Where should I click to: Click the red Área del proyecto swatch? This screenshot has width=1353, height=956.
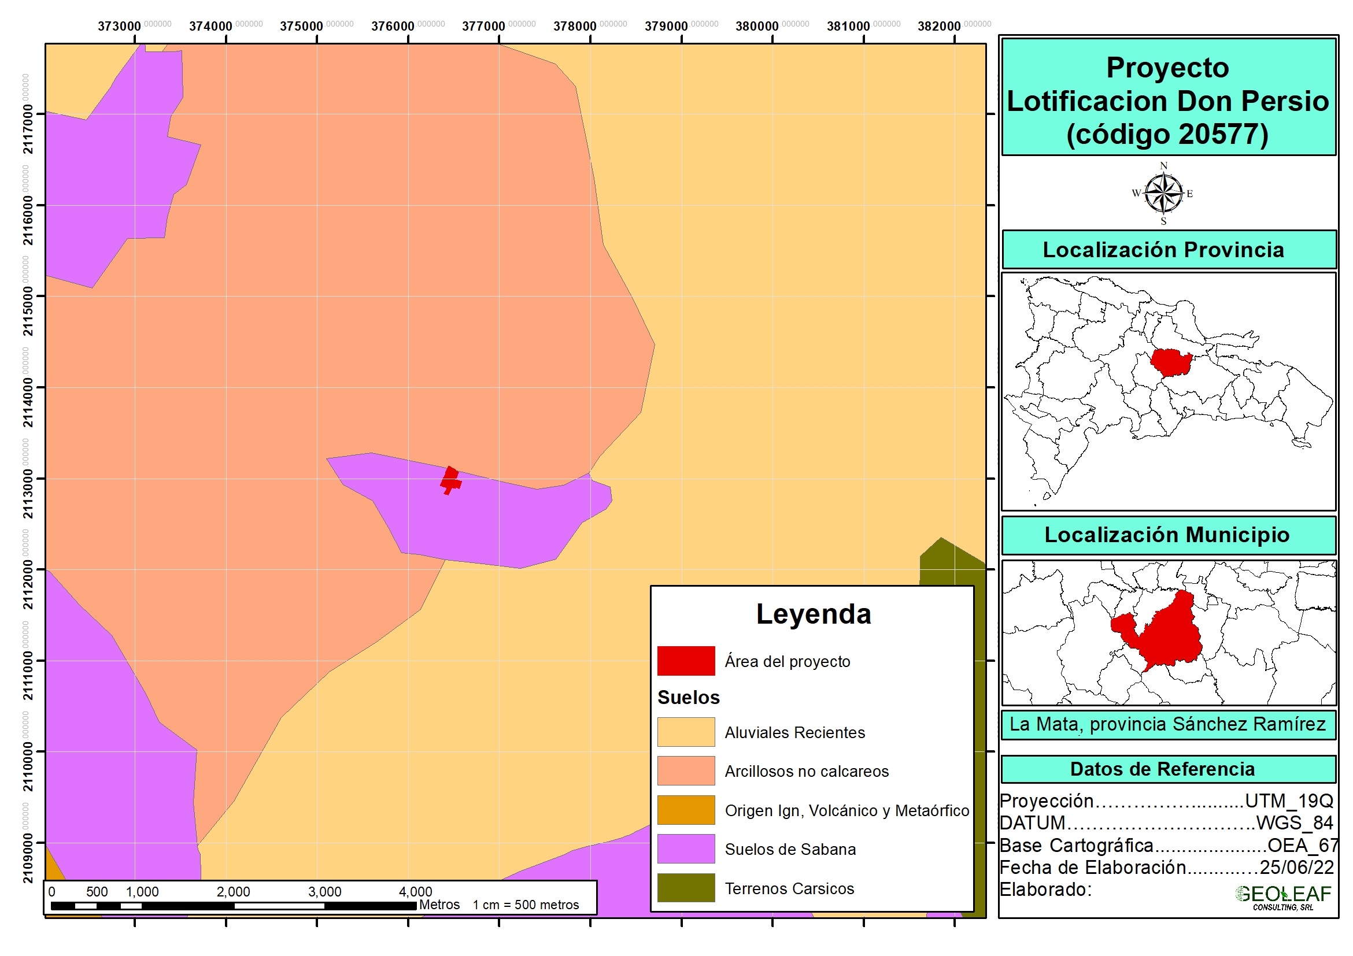click(686, 661)
